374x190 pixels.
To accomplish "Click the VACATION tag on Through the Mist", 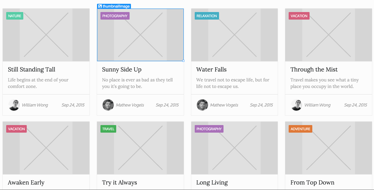I will tap(299, 16).
